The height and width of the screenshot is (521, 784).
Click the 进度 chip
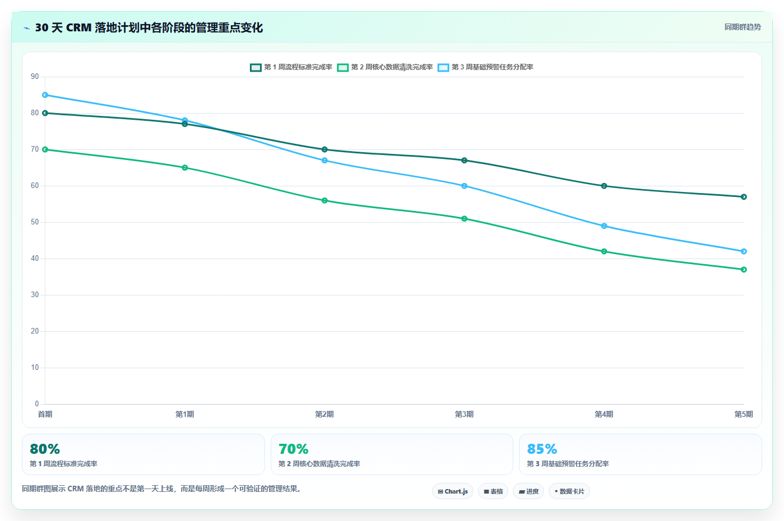(528, 491)
